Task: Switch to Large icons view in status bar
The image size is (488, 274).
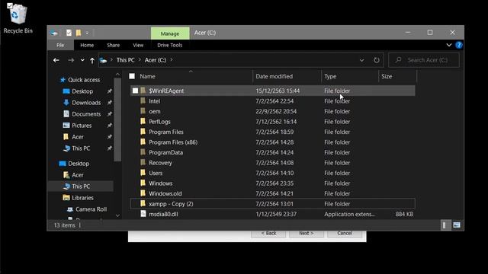Action: [457, 225]
